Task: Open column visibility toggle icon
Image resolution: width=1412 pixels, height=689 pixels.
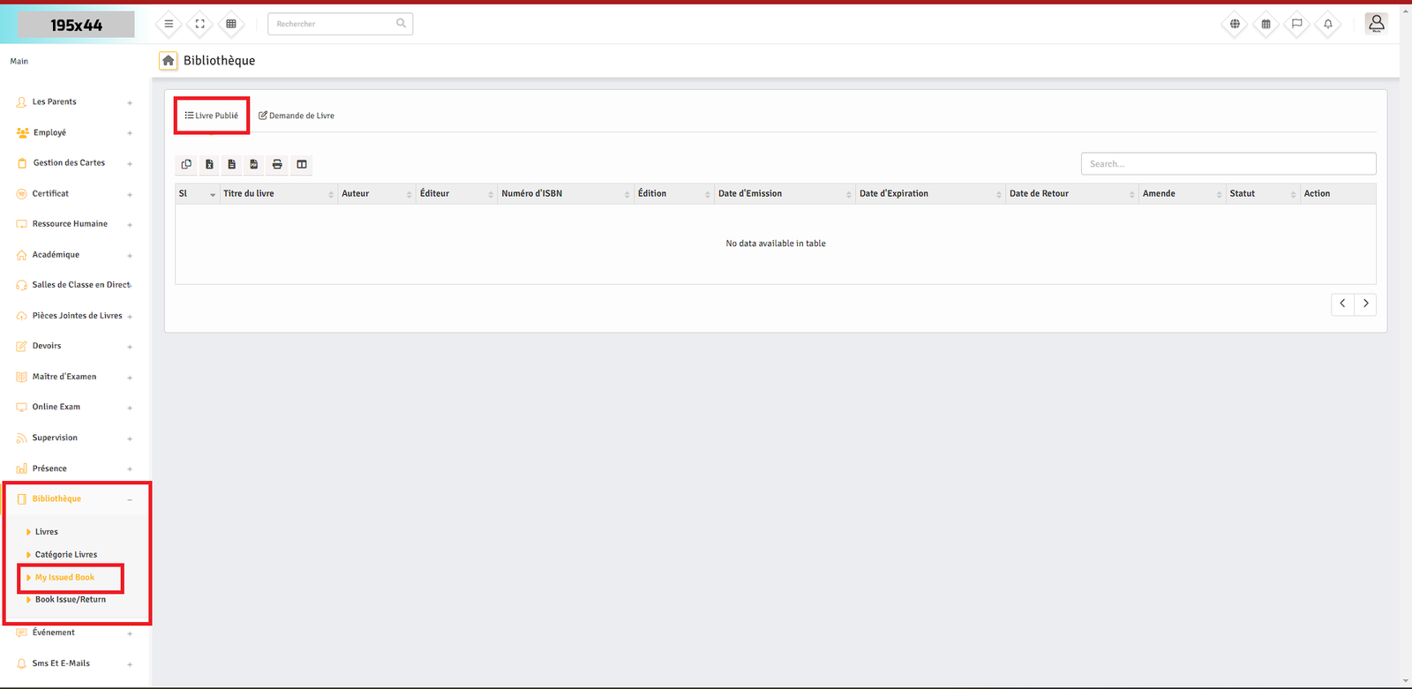Action: coord(302,164)
